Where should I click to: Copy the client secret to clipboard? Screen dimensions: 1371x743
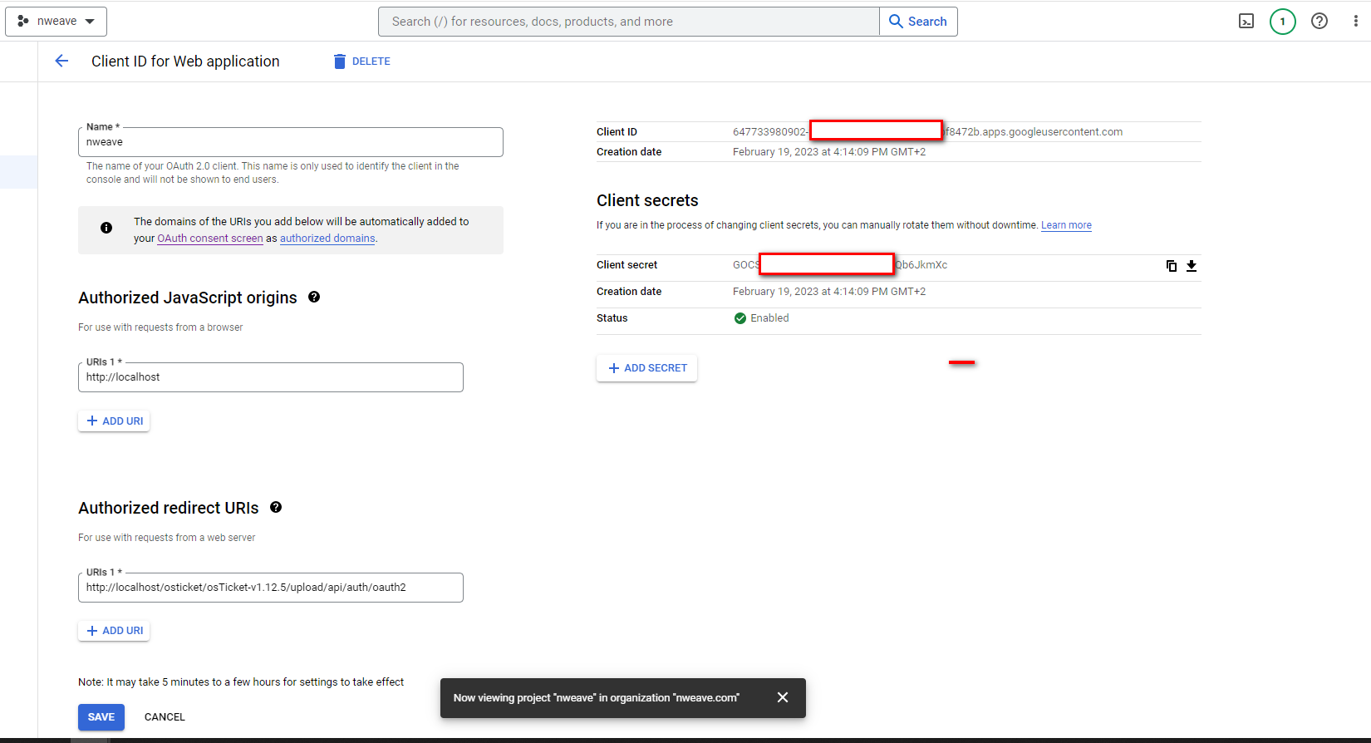pyautogui.click(x=1172, y=266)
